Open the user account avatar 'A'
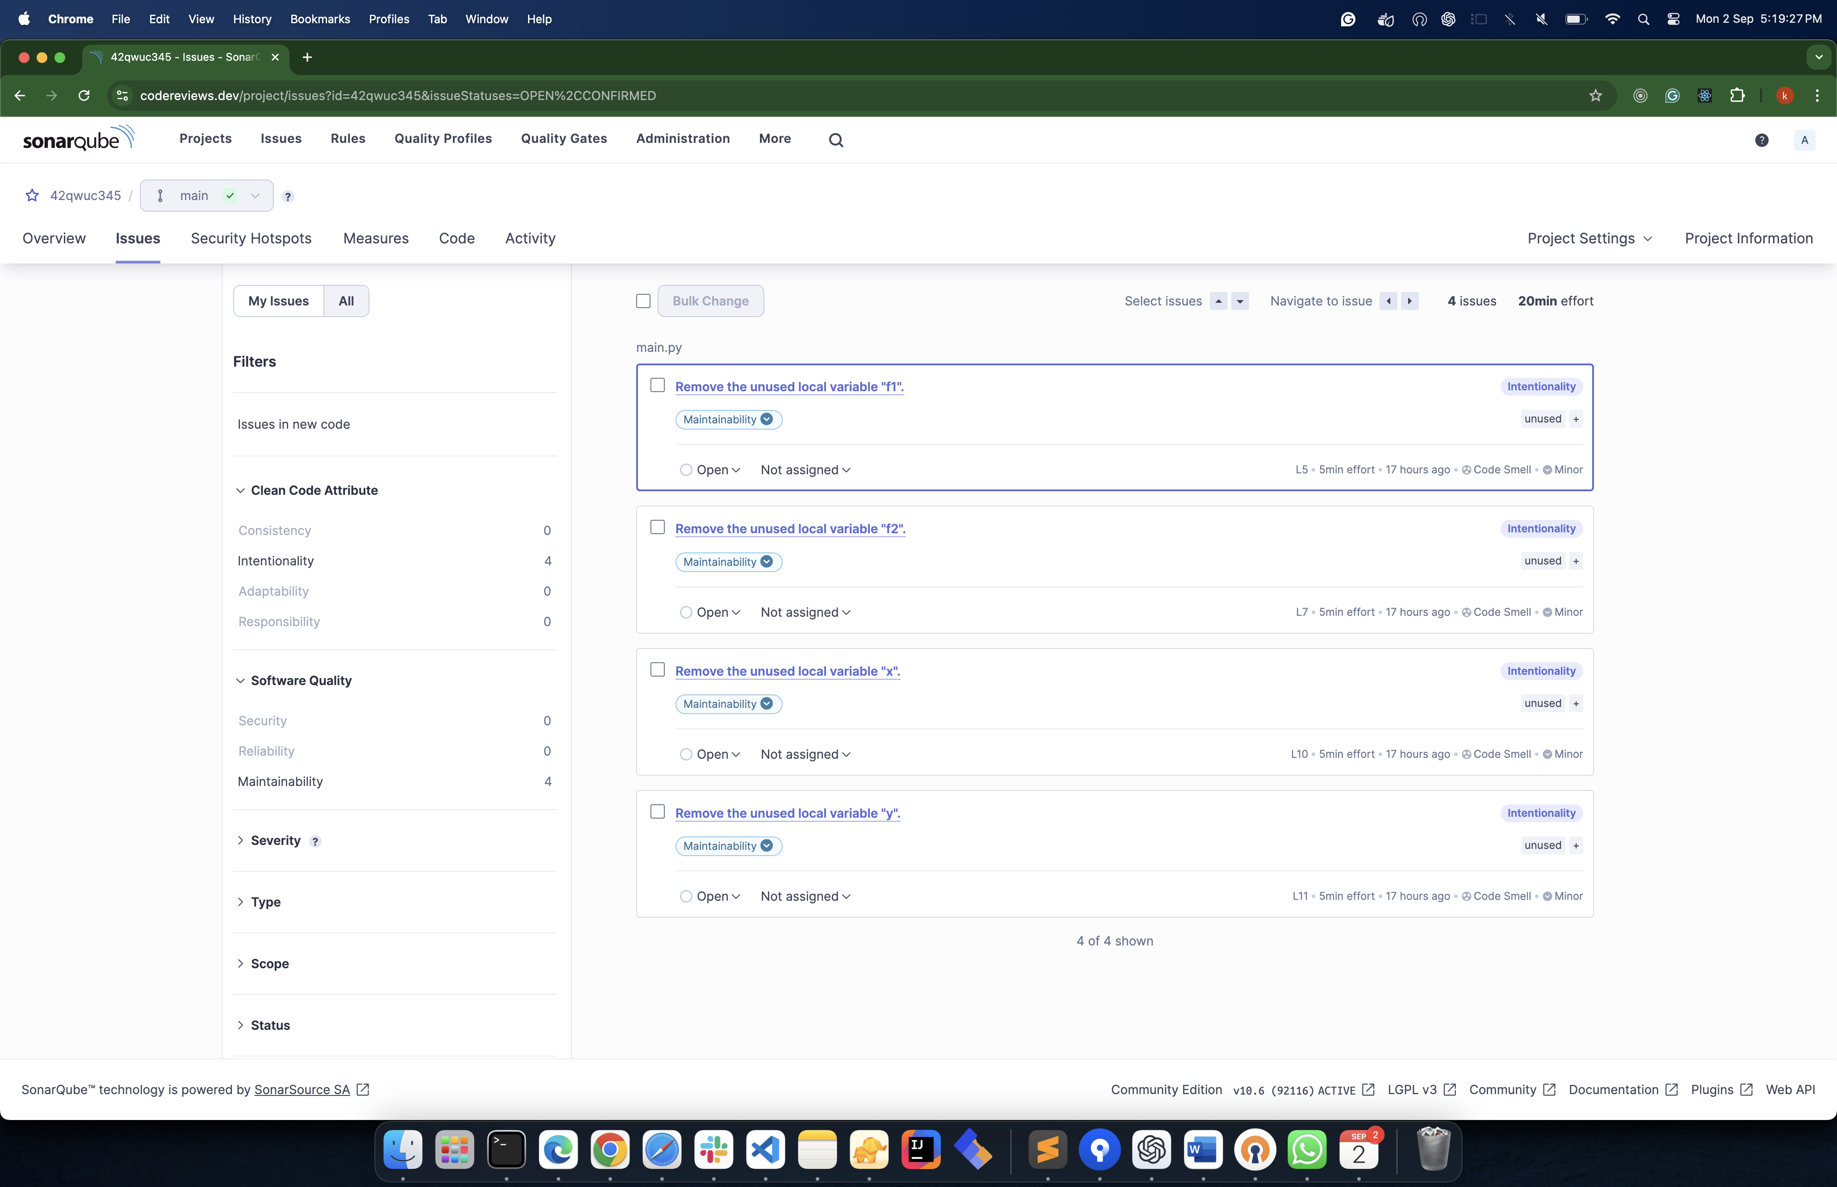Viewport: 1837px width, 1187px height. pyautogui.click(x=1804, y=139)
